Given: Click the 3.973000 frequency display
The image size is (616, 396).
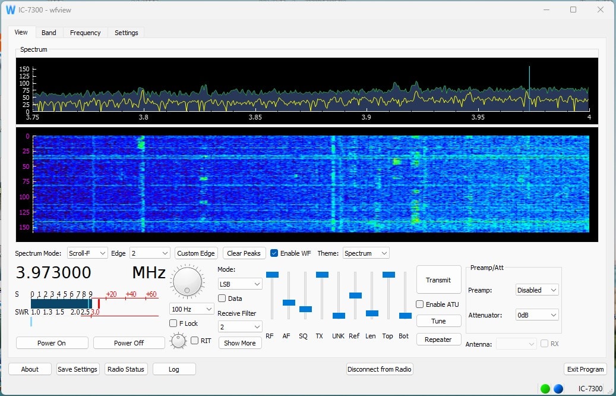Looking at the screenshot, I should (53, 273).
